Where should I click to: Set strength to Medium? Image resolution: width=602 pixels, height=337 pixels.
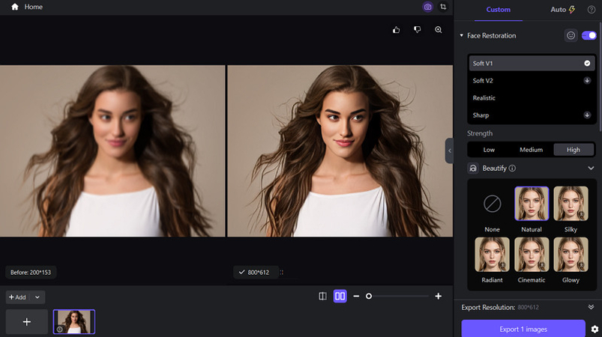531,150
